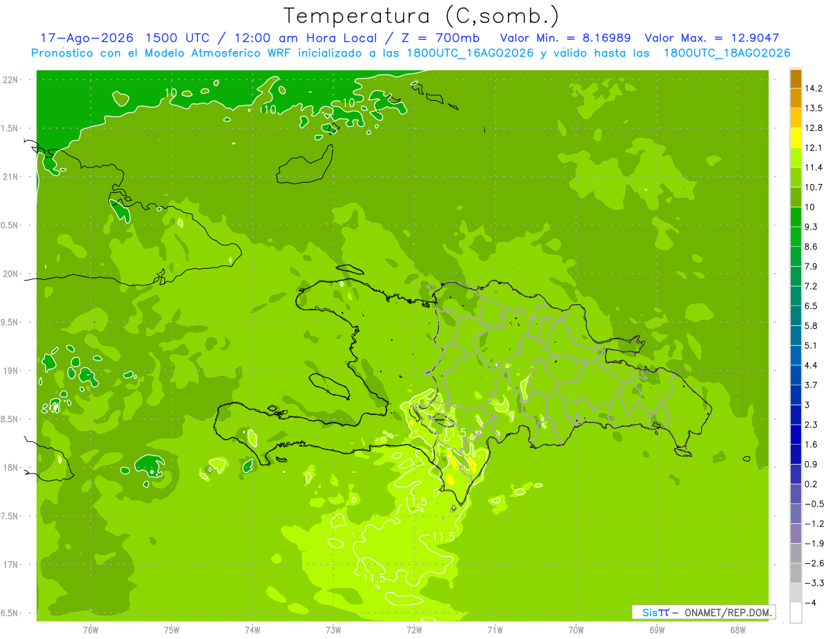
Task: Click the "-2.6" legend value
Action: click(814, 563)
